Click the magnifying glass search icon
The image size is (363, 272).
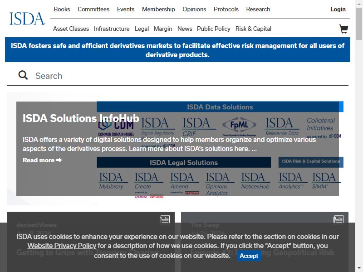[x=23, y=75]
